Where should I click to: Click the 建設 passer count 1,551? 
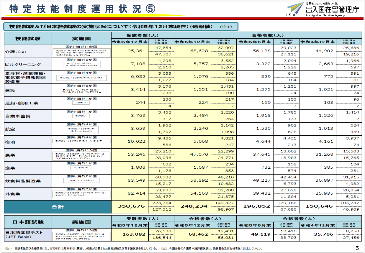(201, 89)
